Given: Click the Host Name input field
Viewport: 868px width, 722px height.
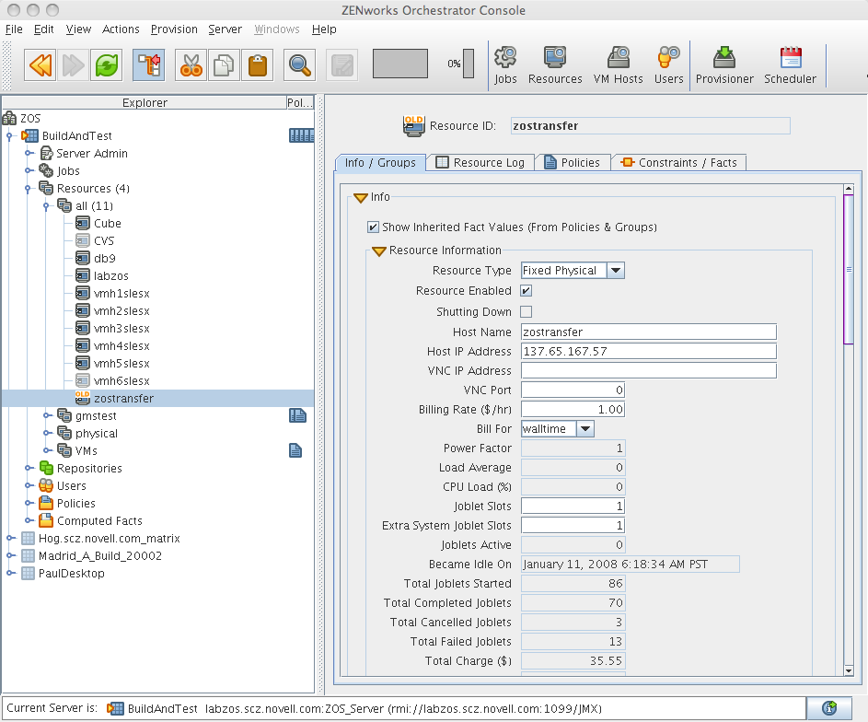Looking at the screenshot, I should click(x=649, y=332).
